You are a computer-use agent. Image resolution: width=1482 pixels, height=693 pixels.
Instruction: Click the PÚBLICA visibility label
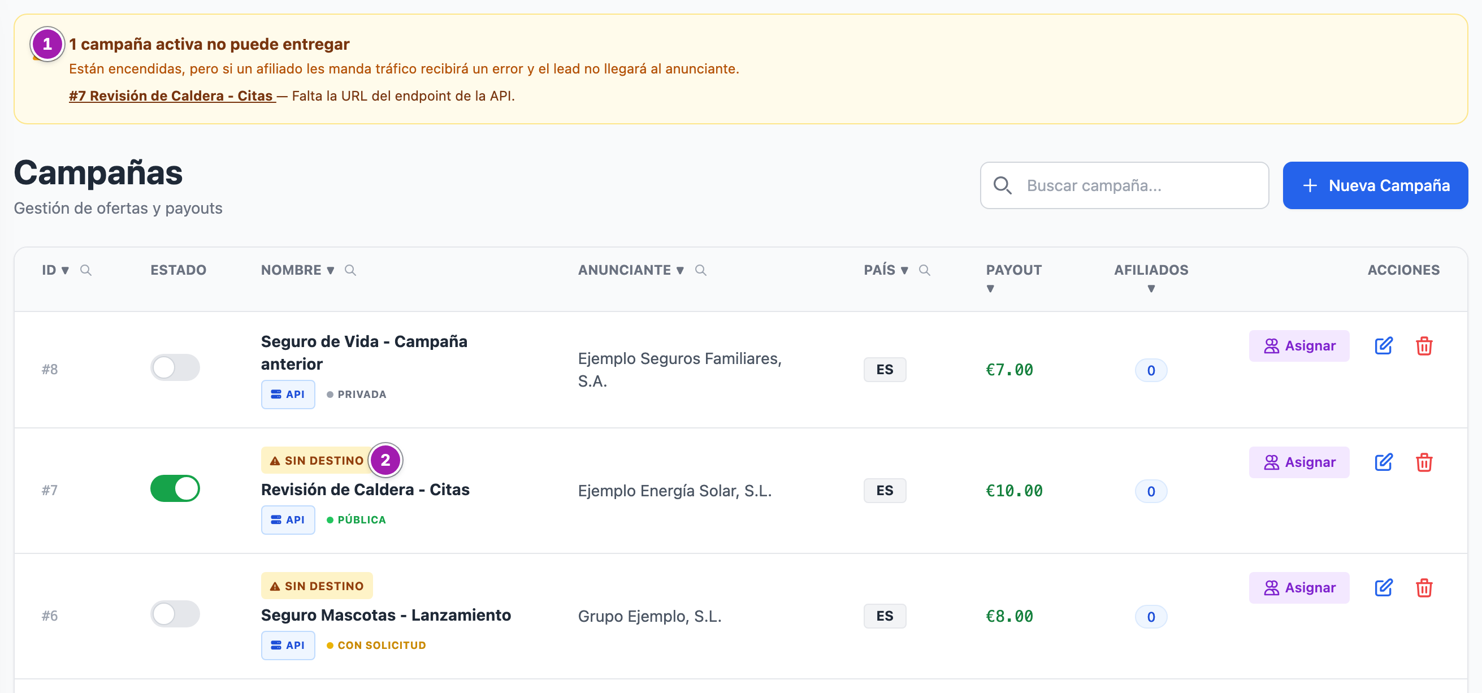pyautogui.click(x=356, y=520)
